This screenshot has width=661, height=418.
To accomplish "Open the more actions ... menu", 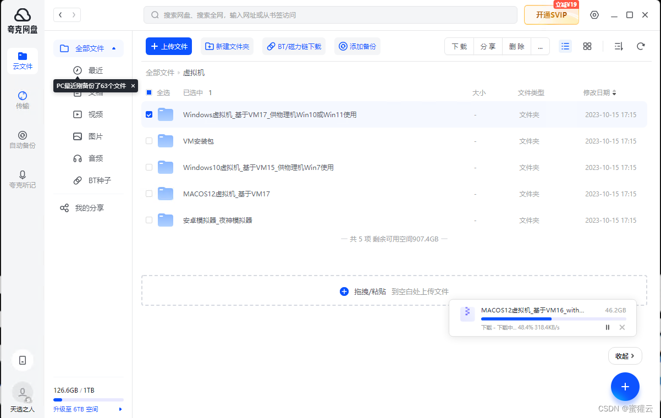I will (541, 47).
